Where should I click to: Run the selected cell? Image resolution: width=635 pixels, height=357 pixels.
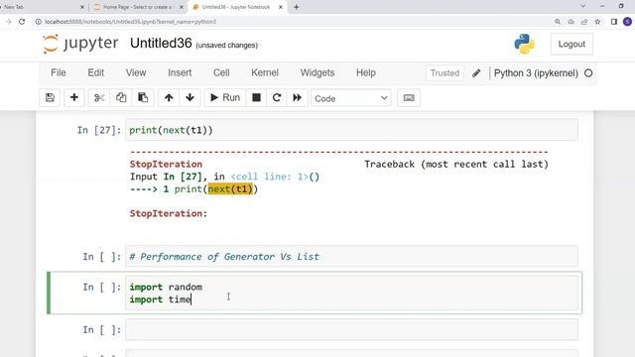tap(225, 98)
